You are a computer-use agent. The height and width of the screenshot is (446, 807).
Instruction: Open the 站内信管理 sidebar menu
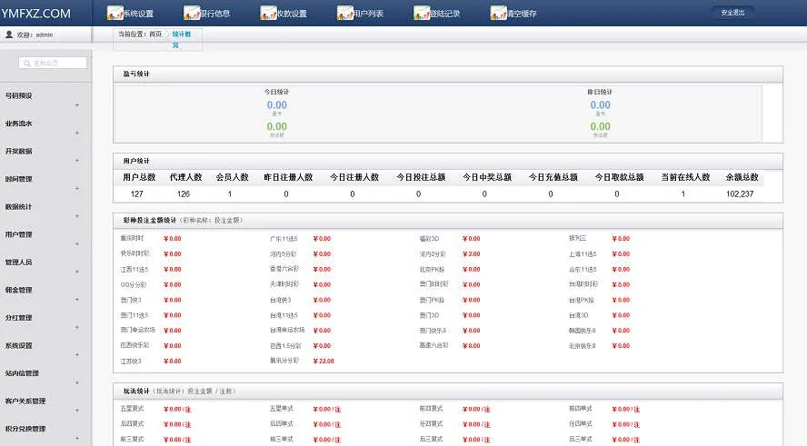tap(22, 372)
